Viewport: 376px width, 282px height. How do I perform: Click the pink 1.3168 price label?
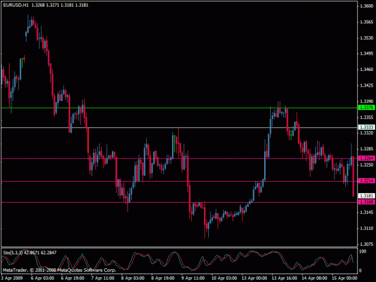click(x=366, y=202)
